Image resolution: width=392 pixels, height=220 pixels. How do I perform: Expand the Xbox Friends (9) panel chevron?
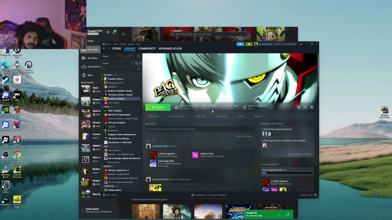[x=279, y=215]
